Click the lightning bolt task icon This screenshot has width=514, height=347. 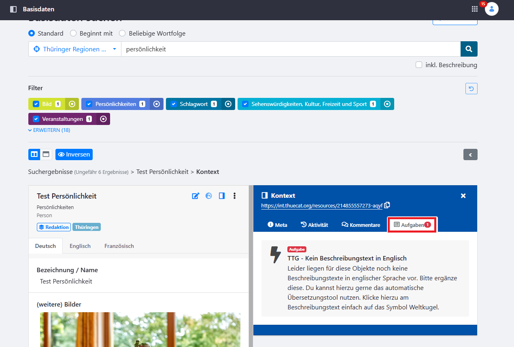coord(275,254)
